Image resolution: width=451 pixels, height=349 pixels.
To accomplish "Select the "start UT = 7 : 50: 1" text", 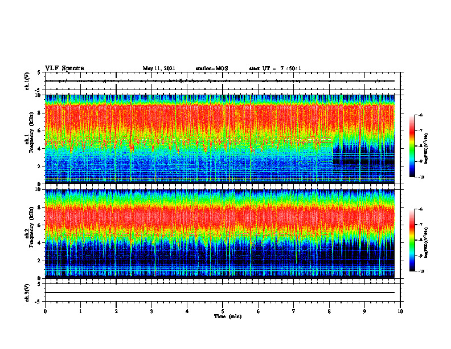I will (275, 68).
